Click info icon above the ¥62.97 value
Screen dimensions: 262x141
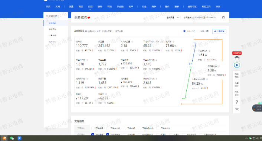coord(106,94)
